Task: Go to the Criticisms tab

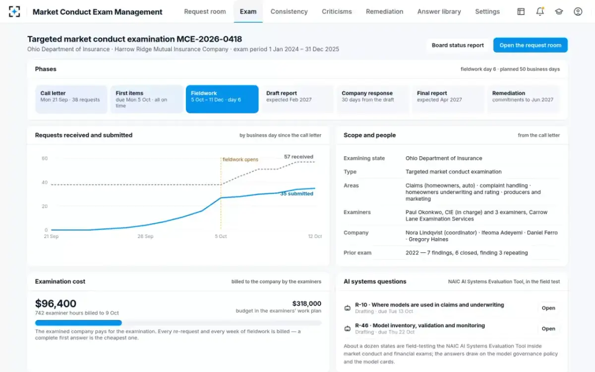Action: 337,11
